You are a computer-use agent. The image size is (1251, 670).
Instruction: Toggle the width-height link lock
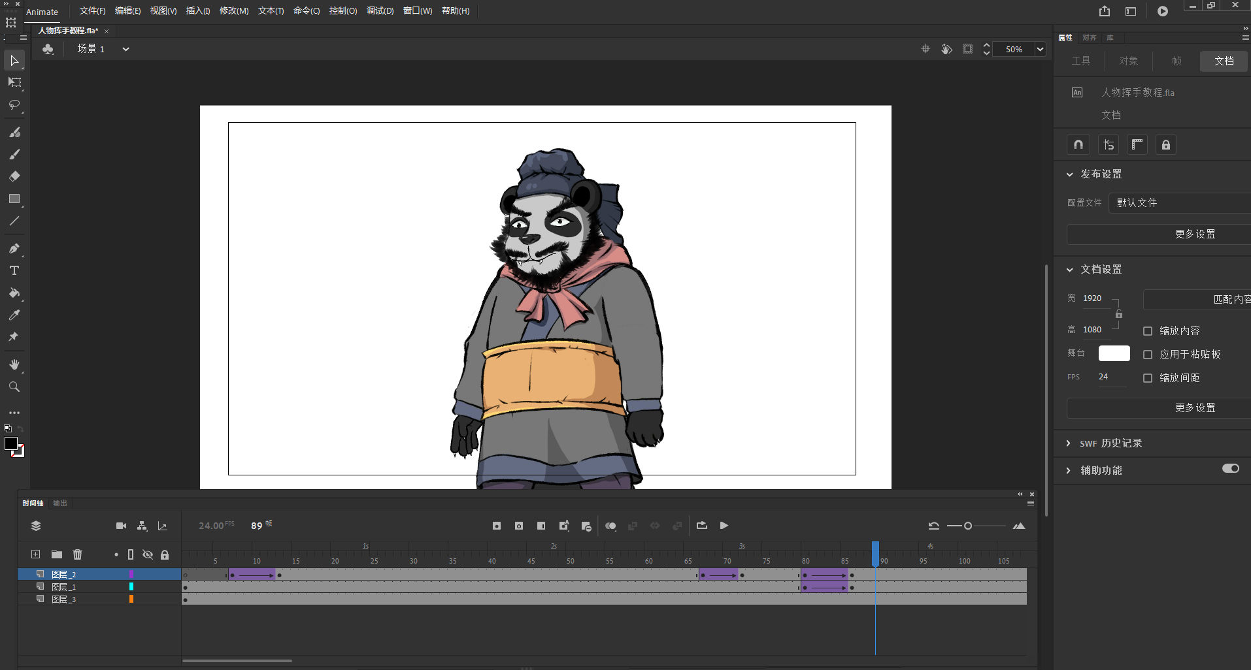pyautogui.click(x=1119, y=314)
